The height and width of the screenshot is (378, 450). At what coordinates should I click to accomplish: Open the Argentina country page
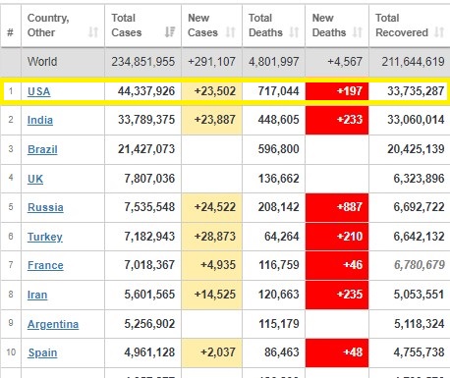point(53,324)
